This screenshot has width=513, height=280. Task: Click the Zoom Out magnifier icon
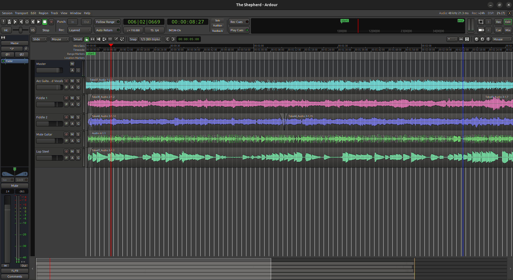(x=476, y=39)
